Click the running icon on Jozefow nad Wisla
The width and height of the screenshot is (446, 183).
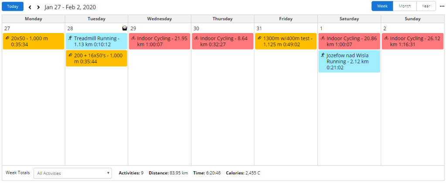click(323, 55)
